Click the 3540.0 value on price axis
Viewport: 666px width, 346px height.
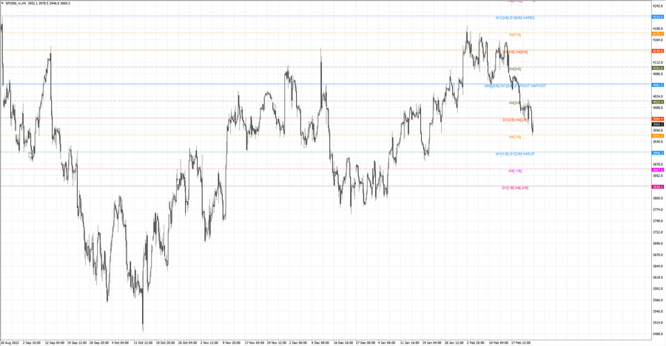[x=658, y=311]
